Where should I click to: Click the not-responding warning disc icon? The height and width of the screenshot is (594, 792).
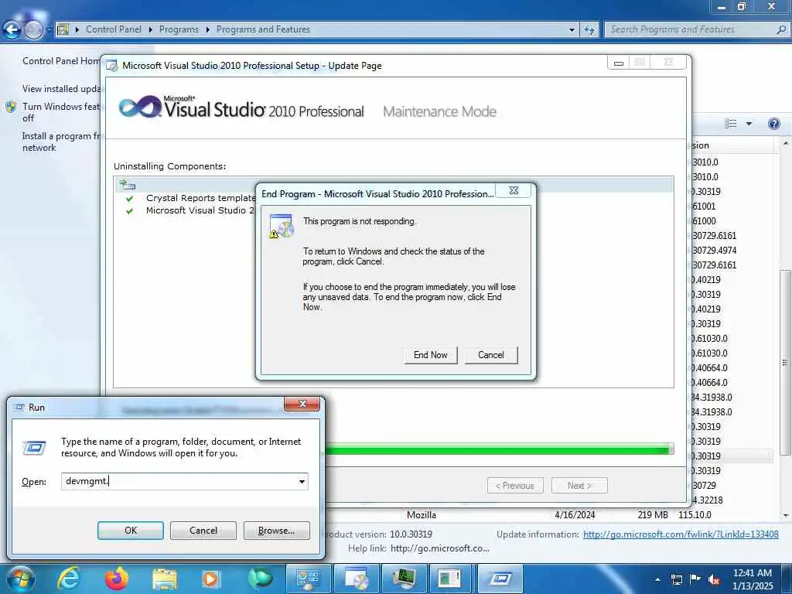(282, 226)
